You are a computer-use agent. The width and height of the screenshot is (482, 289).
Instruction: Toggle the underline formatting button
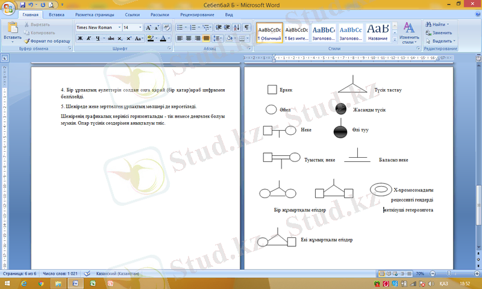point(98,38)
